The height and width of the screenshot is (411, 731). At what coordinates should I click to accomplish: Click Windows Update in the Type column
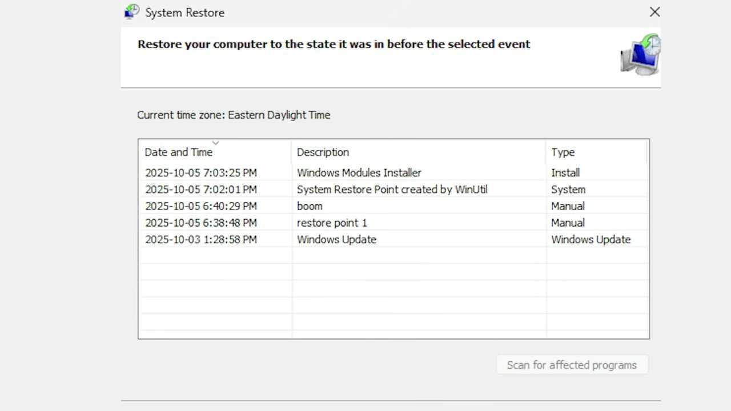pyautogui.click(x=591, y=240)
